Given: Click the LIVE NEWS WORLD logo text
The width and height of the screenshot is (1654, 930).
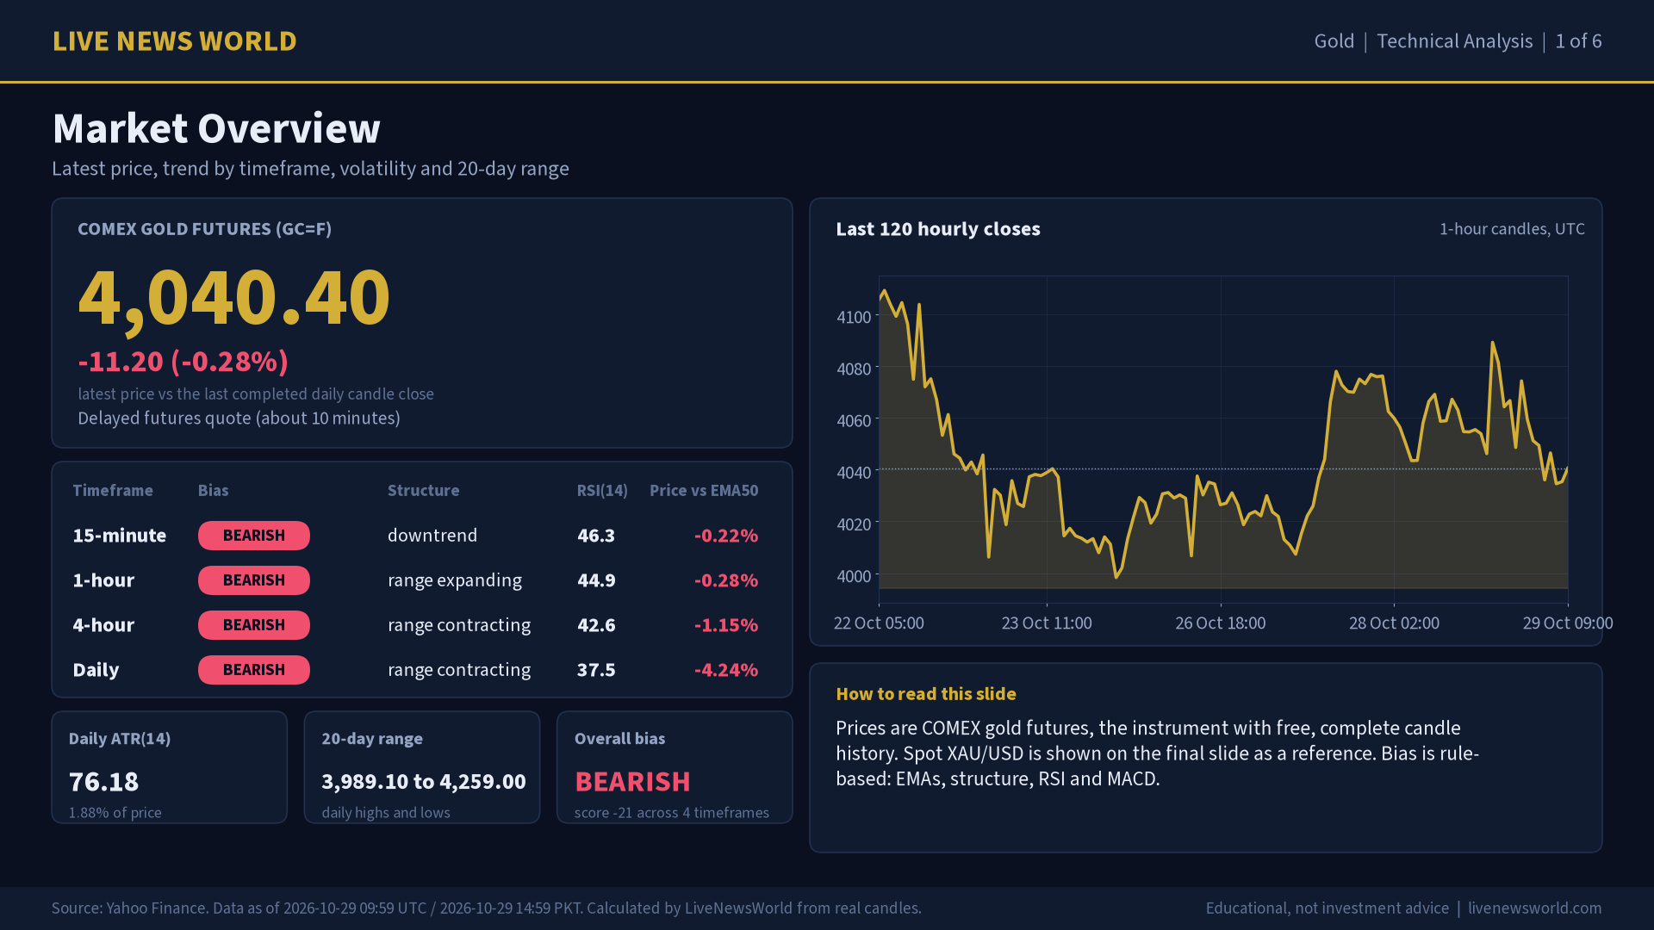Looking at the screenshot, I should (x=175, y=41).
